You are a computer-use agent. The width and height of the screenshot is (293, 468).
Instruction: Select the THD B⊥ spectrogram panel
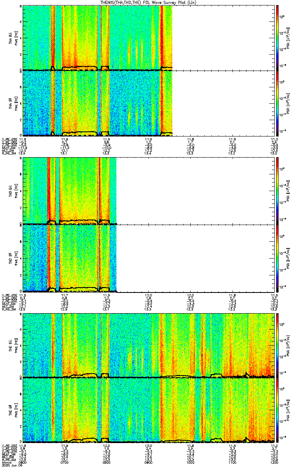point(148,191)
